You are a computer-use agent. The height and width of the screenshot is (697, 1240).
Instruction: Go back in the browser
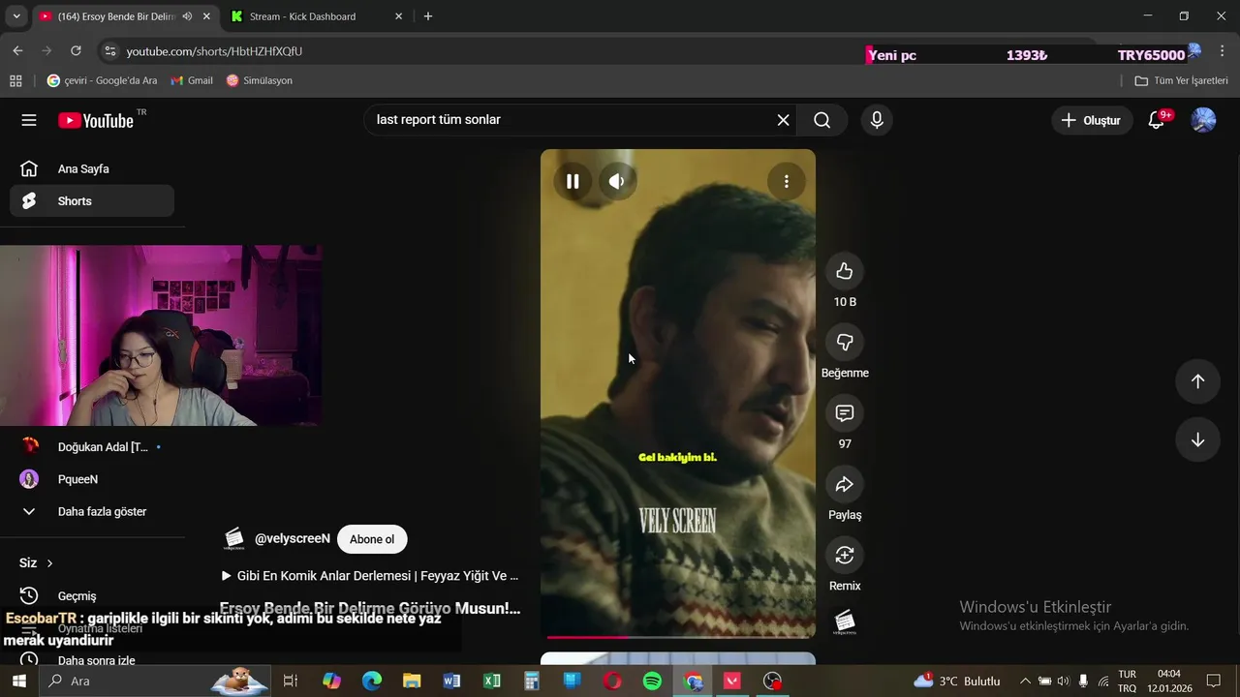coord(17,51)
